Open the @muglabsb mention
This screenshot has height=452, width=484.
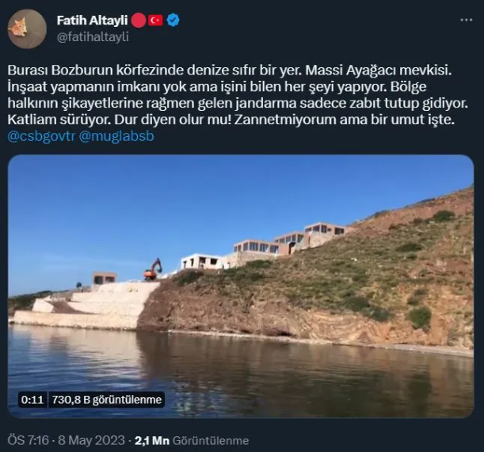[116, 136]
